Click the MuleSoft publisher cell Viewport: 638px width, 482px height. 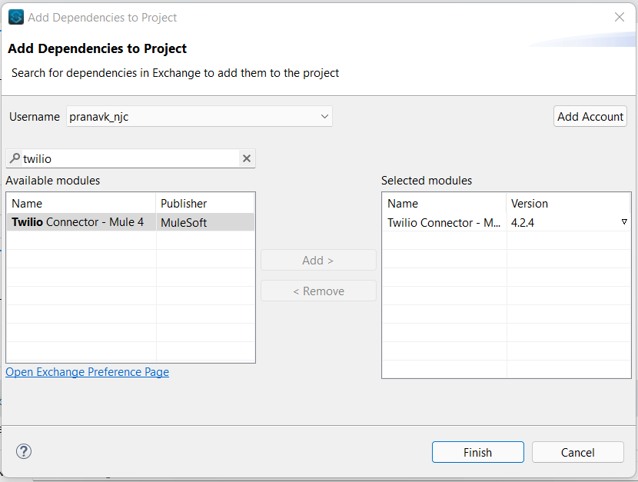[205, 222]
